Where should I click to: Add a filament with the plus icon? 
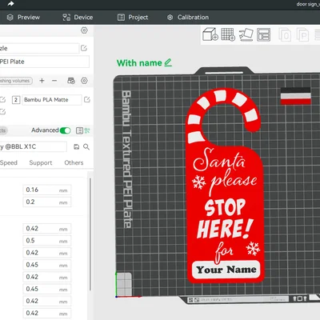pyautogui.click(x=42, y=81)
